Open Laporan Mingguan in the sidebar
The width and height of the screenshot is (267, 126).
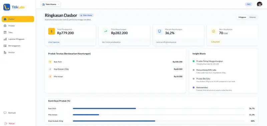coord(18,39)
